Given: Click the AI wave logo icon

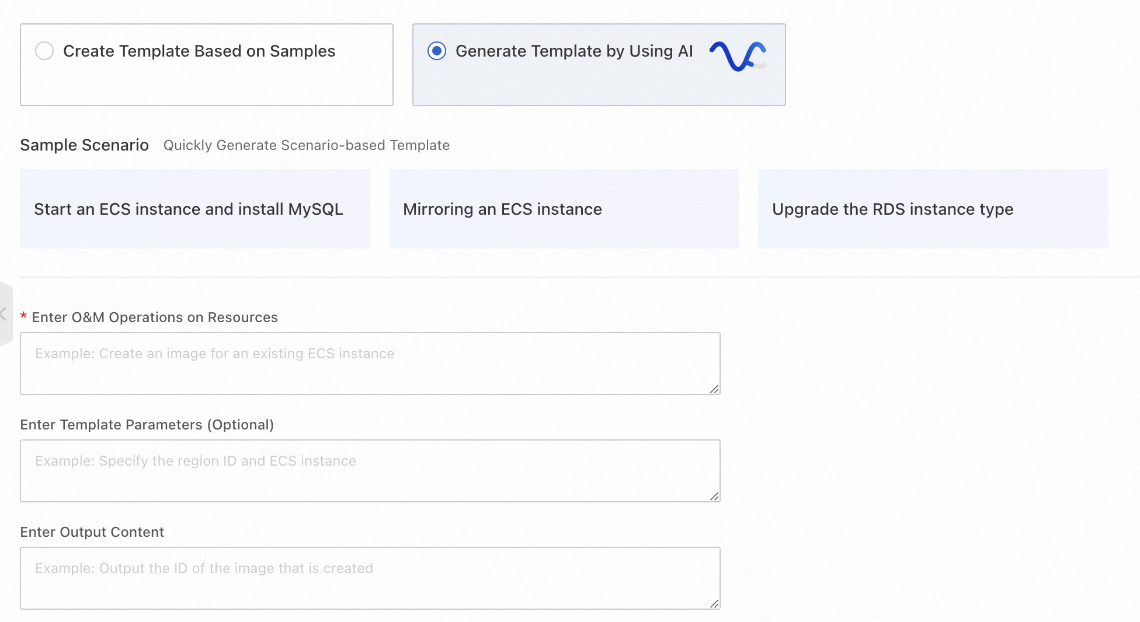Looking at the screenshot, I should click(738, 56).
